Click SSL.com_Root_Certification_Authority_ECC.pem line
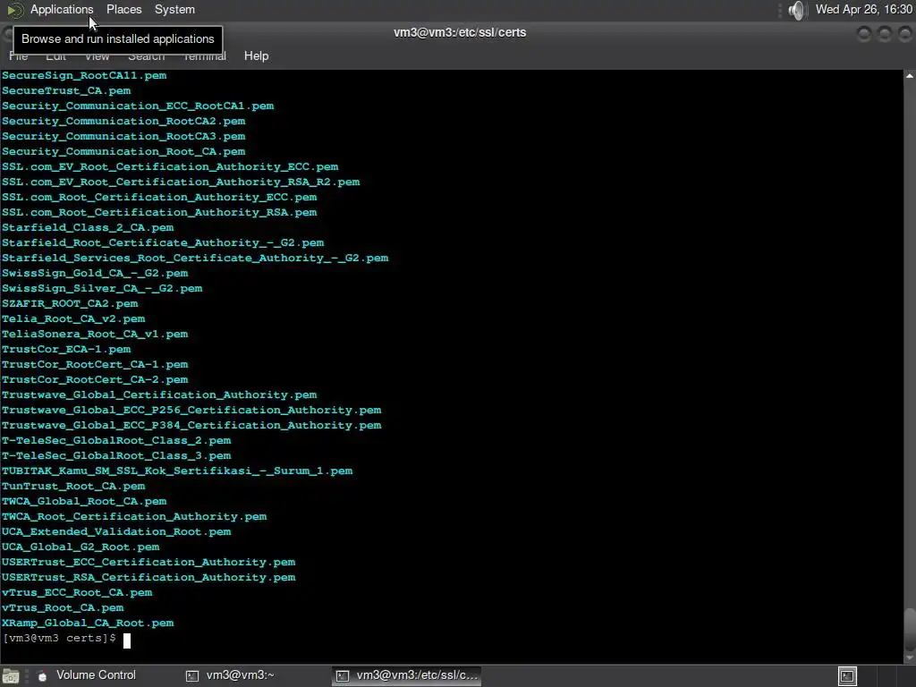Viewport: 916px width, 687px height. tap(159, 197)
